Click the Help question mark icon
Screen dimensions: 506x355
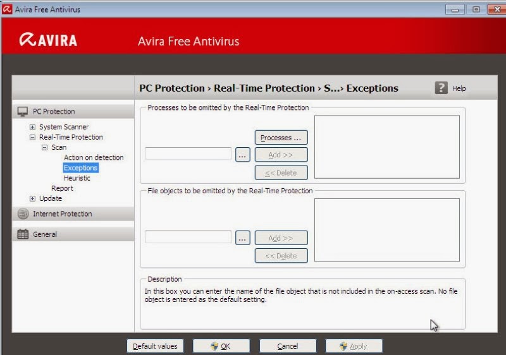click(441, 88)
